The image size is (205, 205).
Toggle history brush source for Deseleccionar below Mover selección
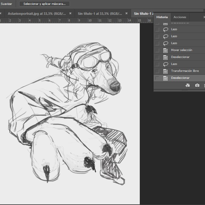point(157,57)
